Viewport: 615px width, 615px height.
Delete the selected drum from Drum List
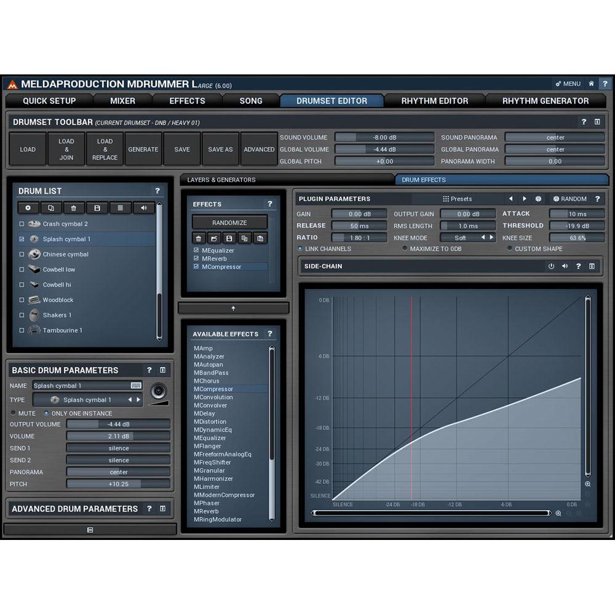tap(73, 208)
